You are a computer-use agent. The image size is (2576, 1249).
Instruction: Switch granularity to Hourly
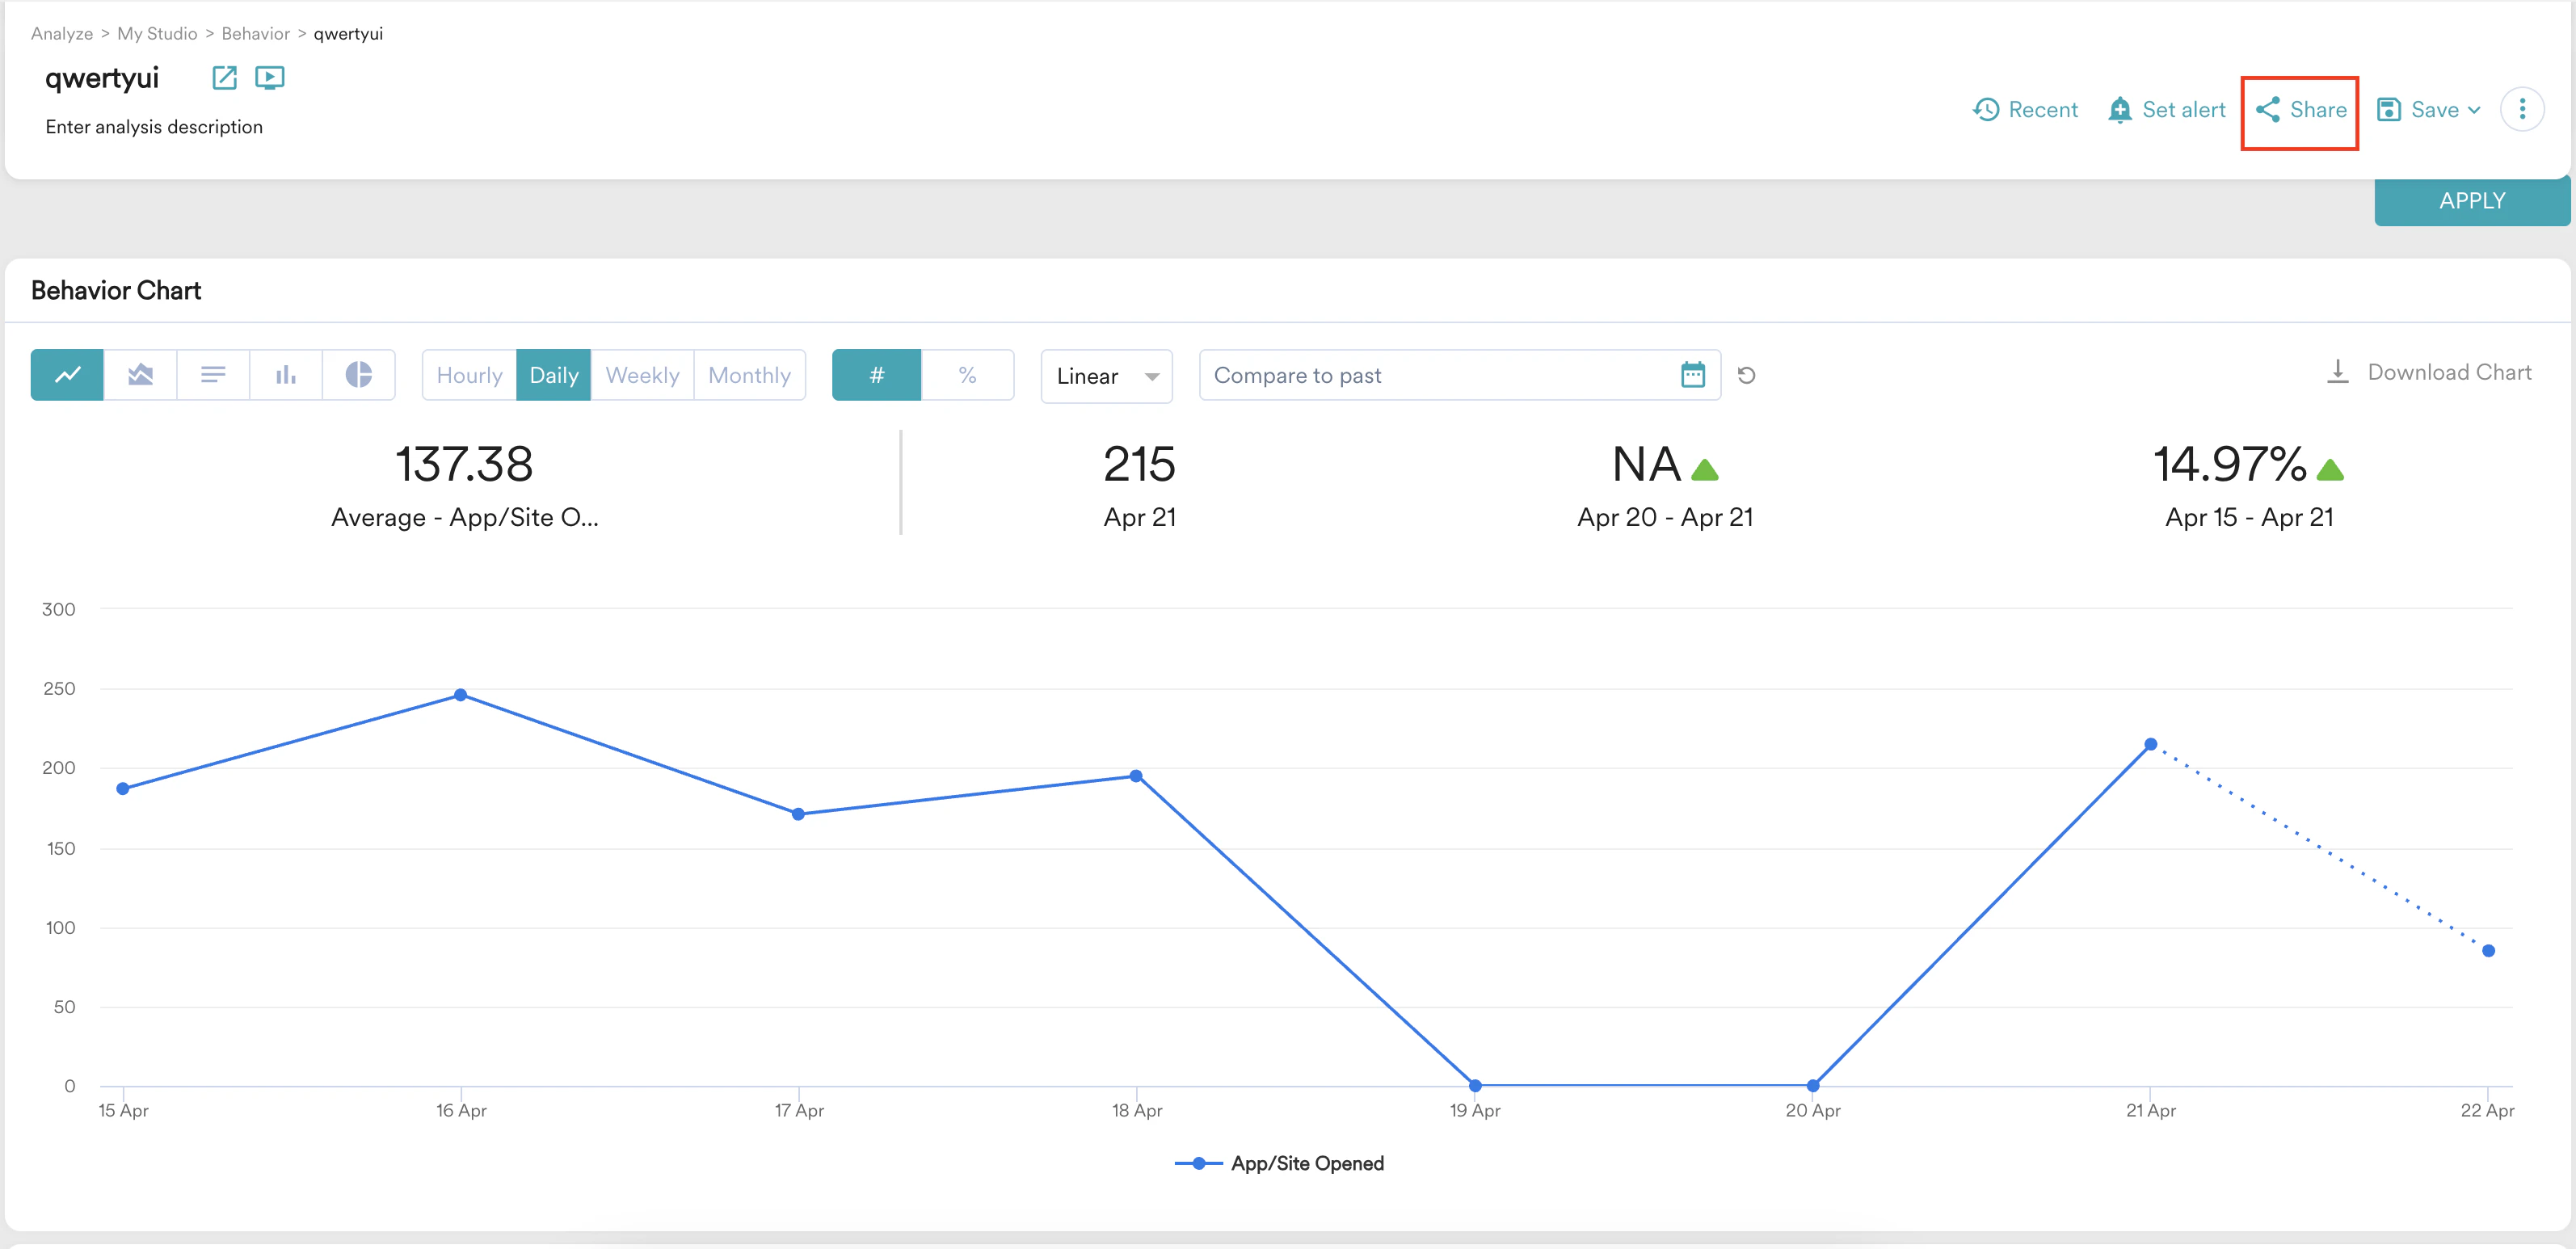click(469, 375)
